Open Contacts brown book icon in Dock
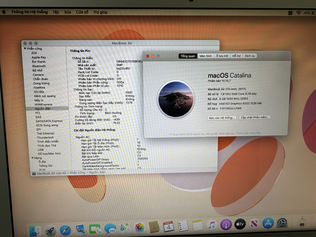The image size is (316, 237). 154,227
